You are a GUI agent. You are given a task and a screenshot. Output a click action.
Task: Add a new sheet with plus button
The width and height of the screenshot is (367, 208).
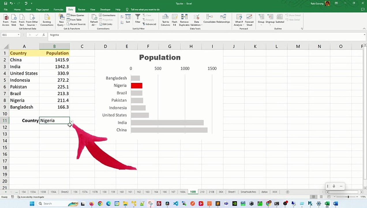tap(287, 192)
